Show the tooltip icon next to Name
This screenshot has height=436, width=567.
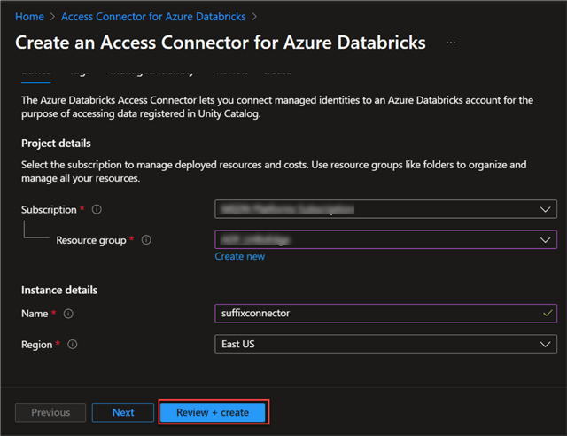click(68, 314)
